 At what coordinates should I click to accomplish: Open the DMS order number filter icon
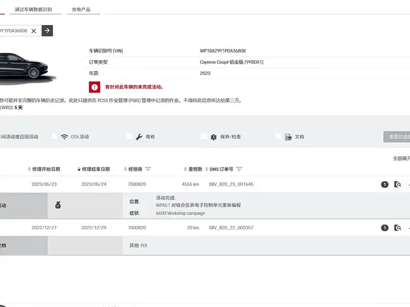(x=239, y=169)
